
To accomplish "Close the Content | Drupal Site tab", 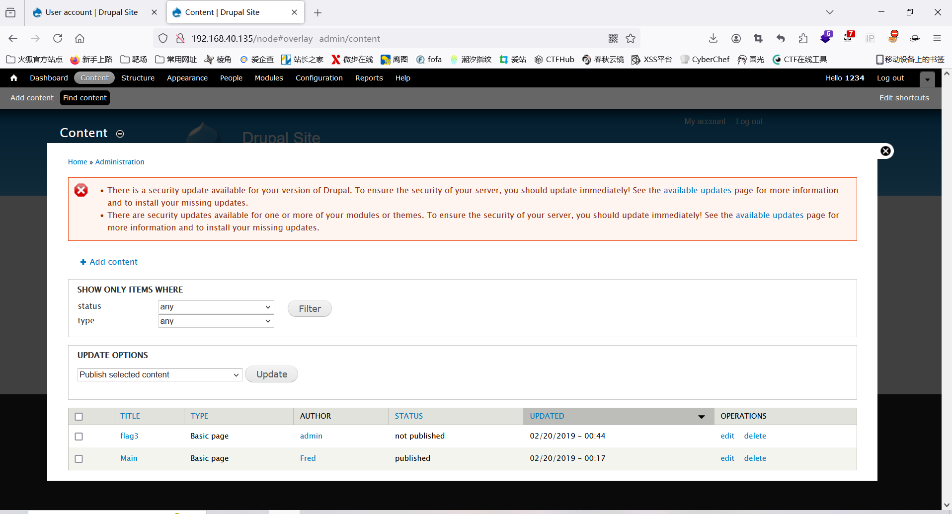I will point(295,12).
